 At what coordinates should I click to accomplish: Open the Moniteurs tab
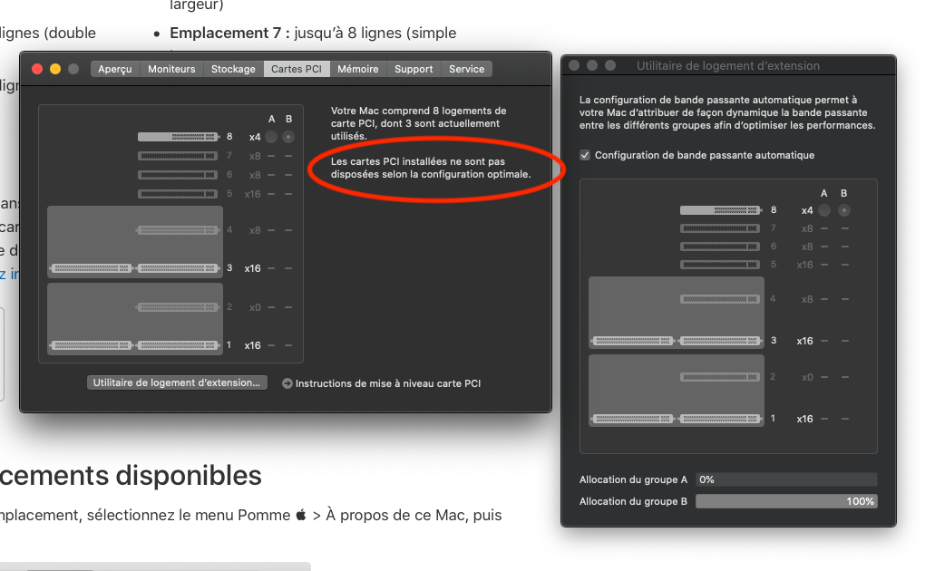click(171, 69)
